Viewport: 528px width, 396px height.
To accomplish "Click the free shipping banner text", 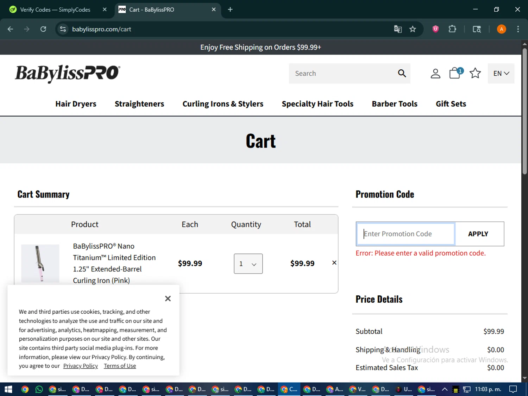I will 260,47.
